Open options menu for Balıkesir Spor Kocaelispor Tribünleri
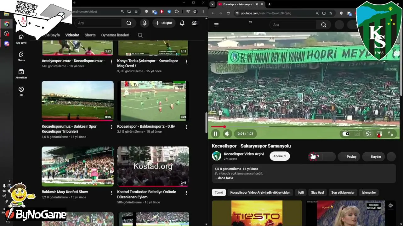Image resolution: width=403 pixels, height=226 pixels. [111, 127]
